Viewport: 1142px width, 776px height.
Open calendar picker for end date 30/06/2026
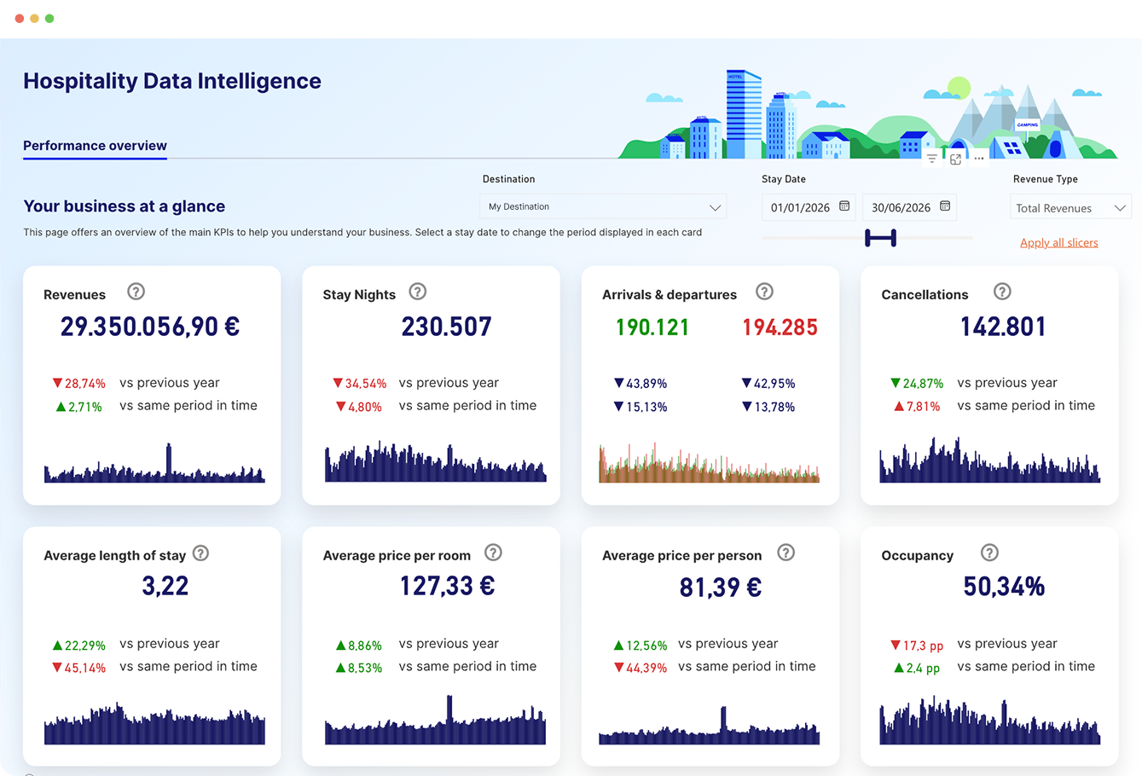945,206
